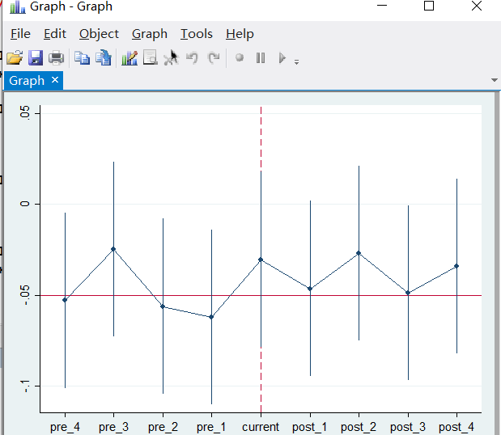Image resolution: width=501 pixels, height=435 pixels.
Task: Click the grayed-out pointer tool icon
Action: (x=171, y=57)
